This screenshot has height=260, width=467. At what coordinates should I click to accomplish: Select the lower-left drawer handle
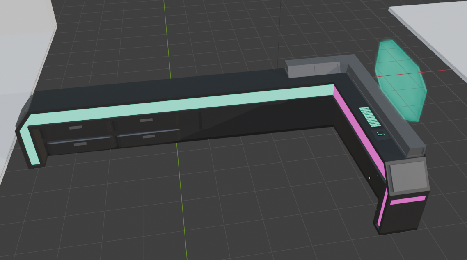80,144
